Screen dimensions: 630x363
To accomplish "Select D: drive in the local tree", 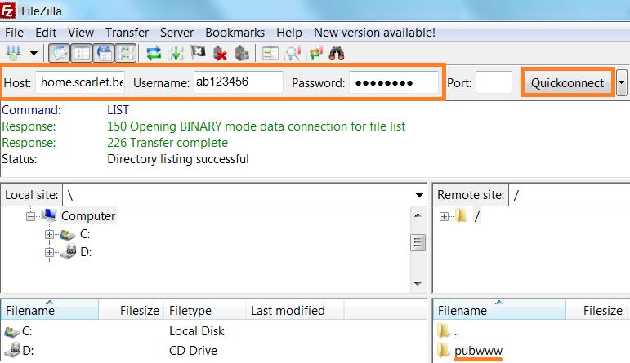I will (86, 252).
